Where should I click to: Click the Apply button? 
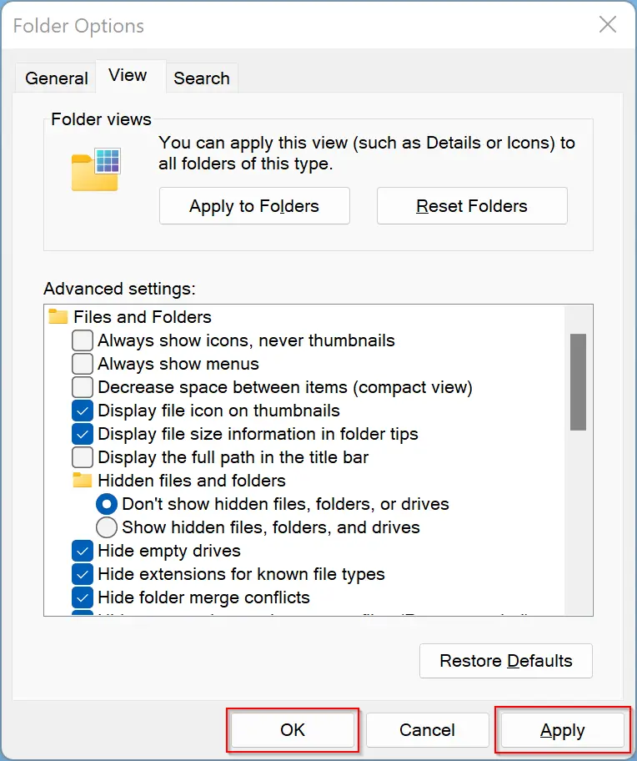[562, 730]
